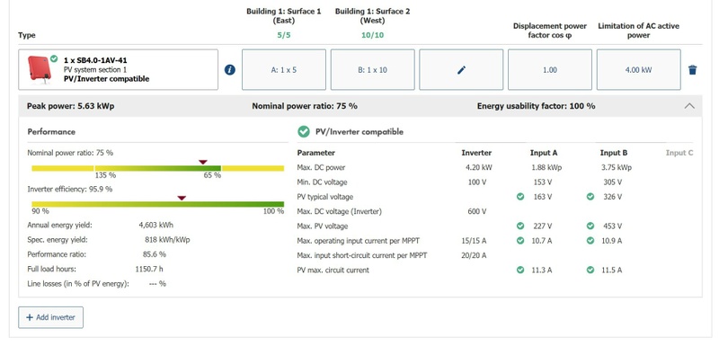Click check icon next to 11.5 A
This screenshot has width=719, height=346.
590,270
